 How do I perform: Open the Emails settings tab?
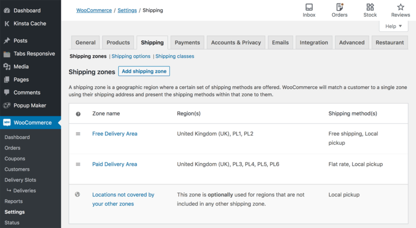[281, 43]
